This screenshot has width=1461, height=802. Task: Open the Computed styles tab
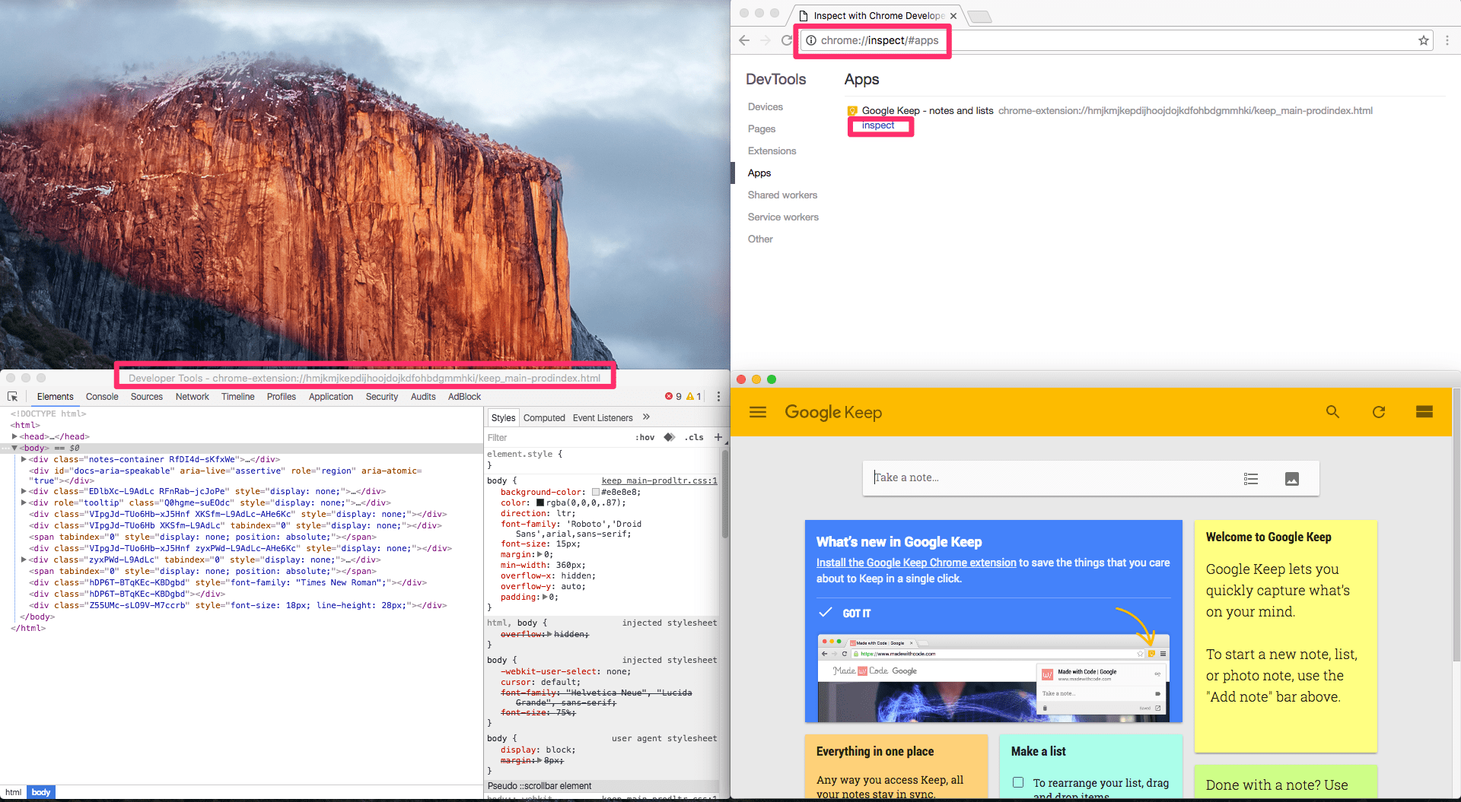pos(544,417)
